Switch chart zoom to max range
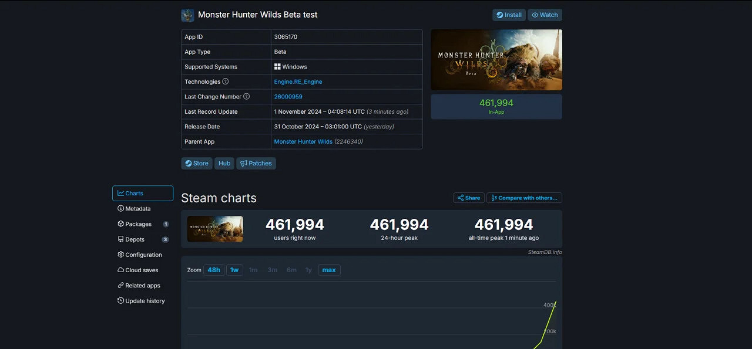 [328, 269]
